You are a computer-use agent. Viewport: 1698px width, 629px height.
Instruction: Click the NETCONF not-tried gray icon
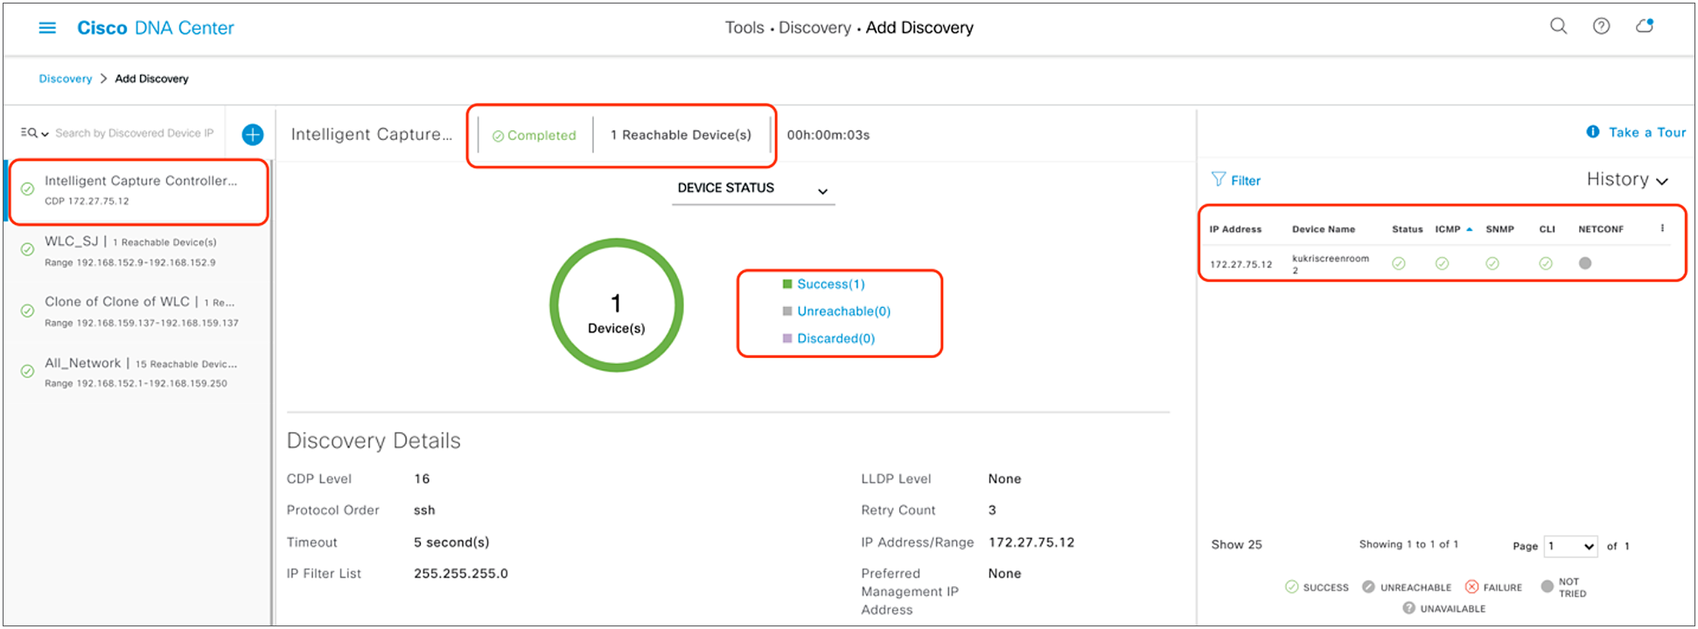click(1585, 262)
